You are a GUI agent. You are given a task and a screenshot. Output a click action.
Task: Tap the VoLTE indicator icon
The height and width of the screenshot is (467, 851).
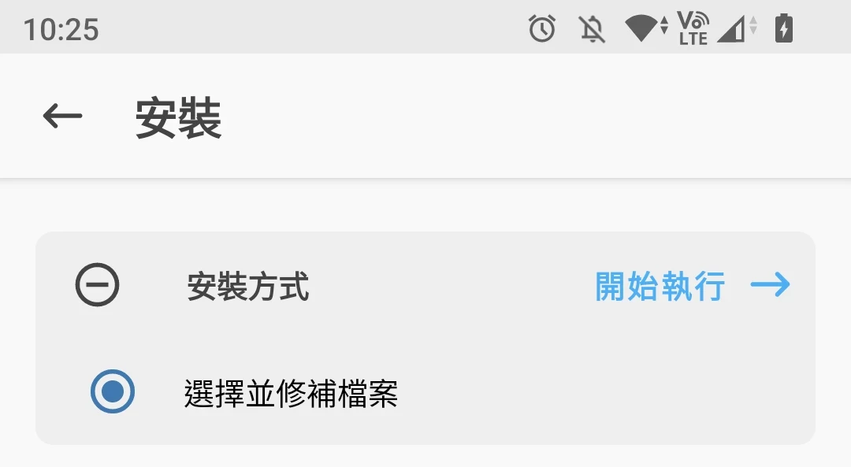[693, 28]
